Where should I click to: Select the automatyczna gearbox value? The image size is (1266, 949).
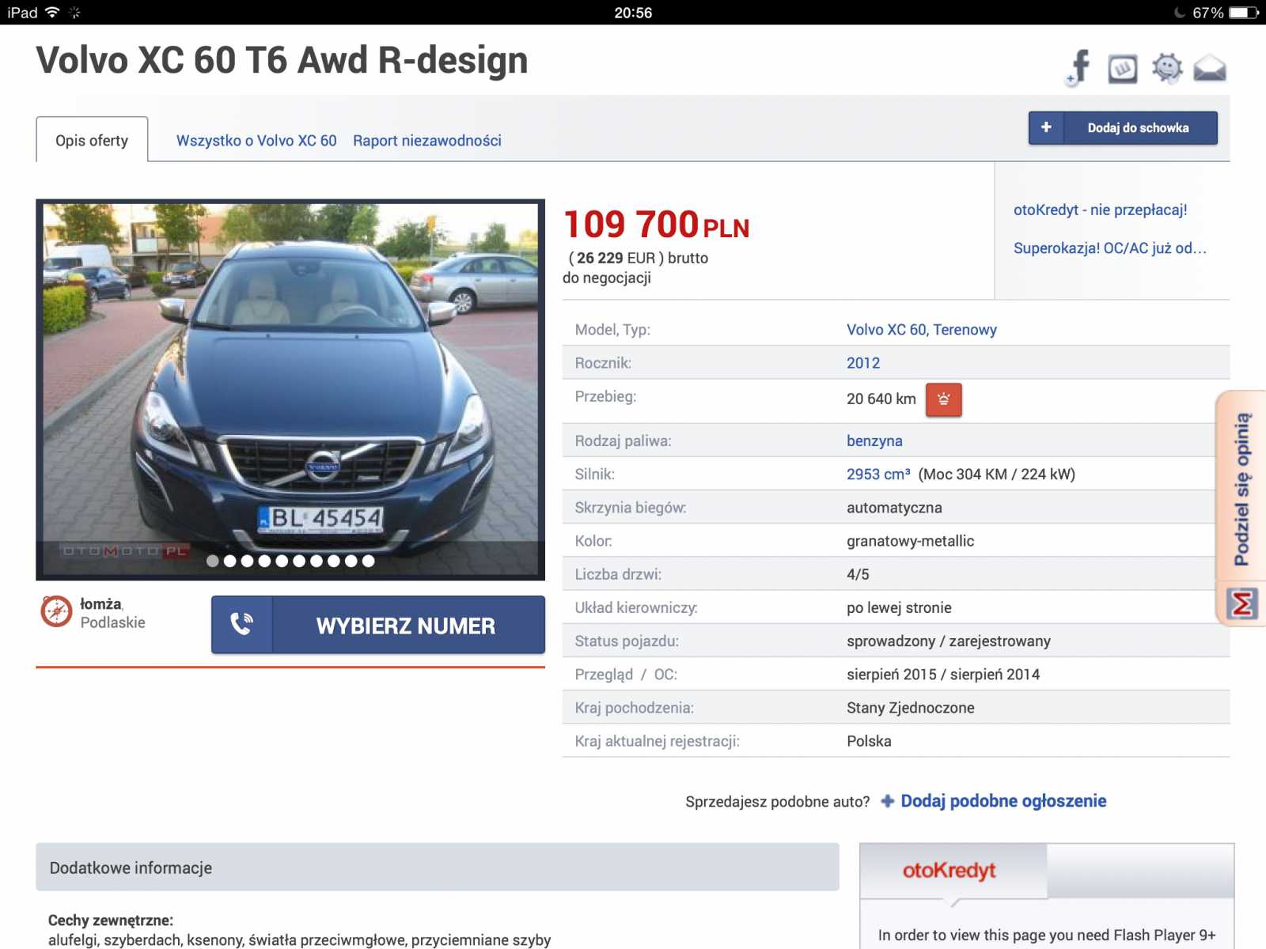[894, 508]
